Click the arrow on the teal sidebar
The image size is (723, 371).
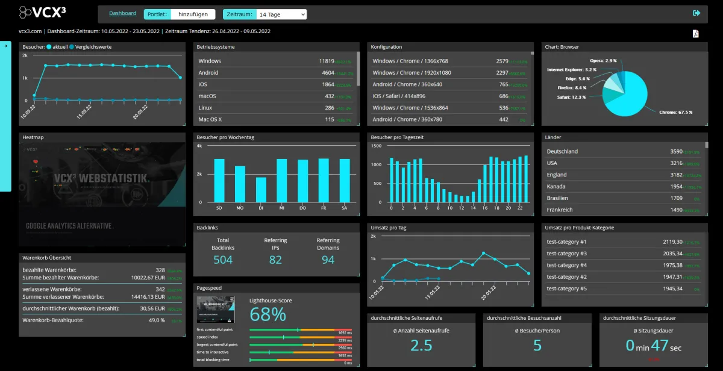(7, 45)
